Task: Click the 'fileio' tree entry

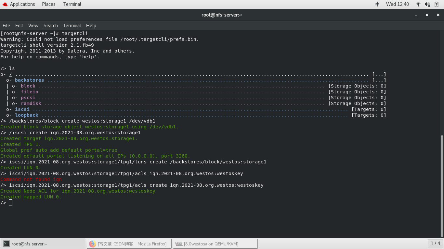Action: [x=30, y=92]
